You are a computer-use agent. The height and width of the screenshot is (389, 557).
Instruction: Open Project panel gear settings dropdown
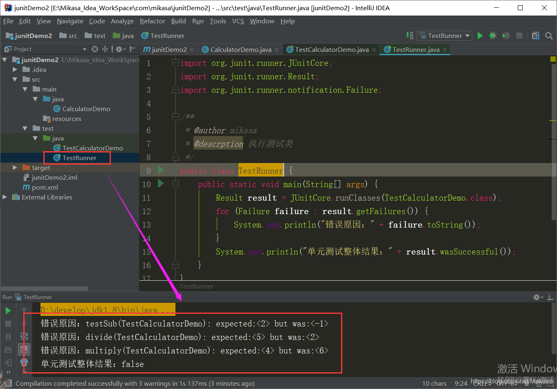[120, 49]
